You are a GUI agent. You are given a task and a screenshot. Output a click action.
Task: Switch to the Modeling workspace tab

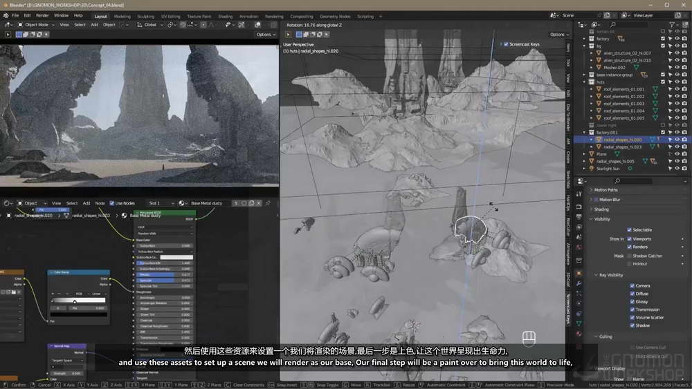[x=122, y=17]
